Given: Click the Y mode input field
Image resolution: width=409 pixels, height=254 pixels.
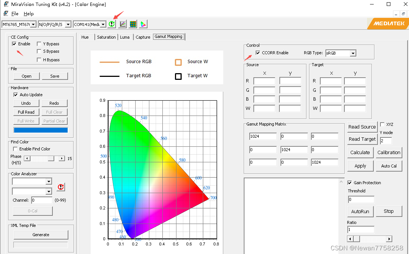Looking at the screenshot, I should pos(386,141).
